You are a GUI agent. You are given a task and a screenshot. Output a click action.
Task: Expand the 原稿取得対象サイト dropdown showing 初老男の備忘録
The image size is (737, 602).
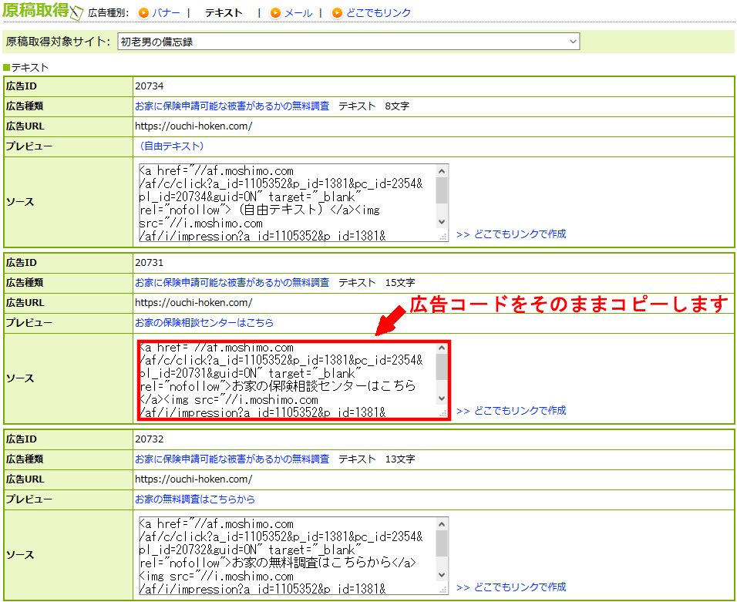coord(348,42)
